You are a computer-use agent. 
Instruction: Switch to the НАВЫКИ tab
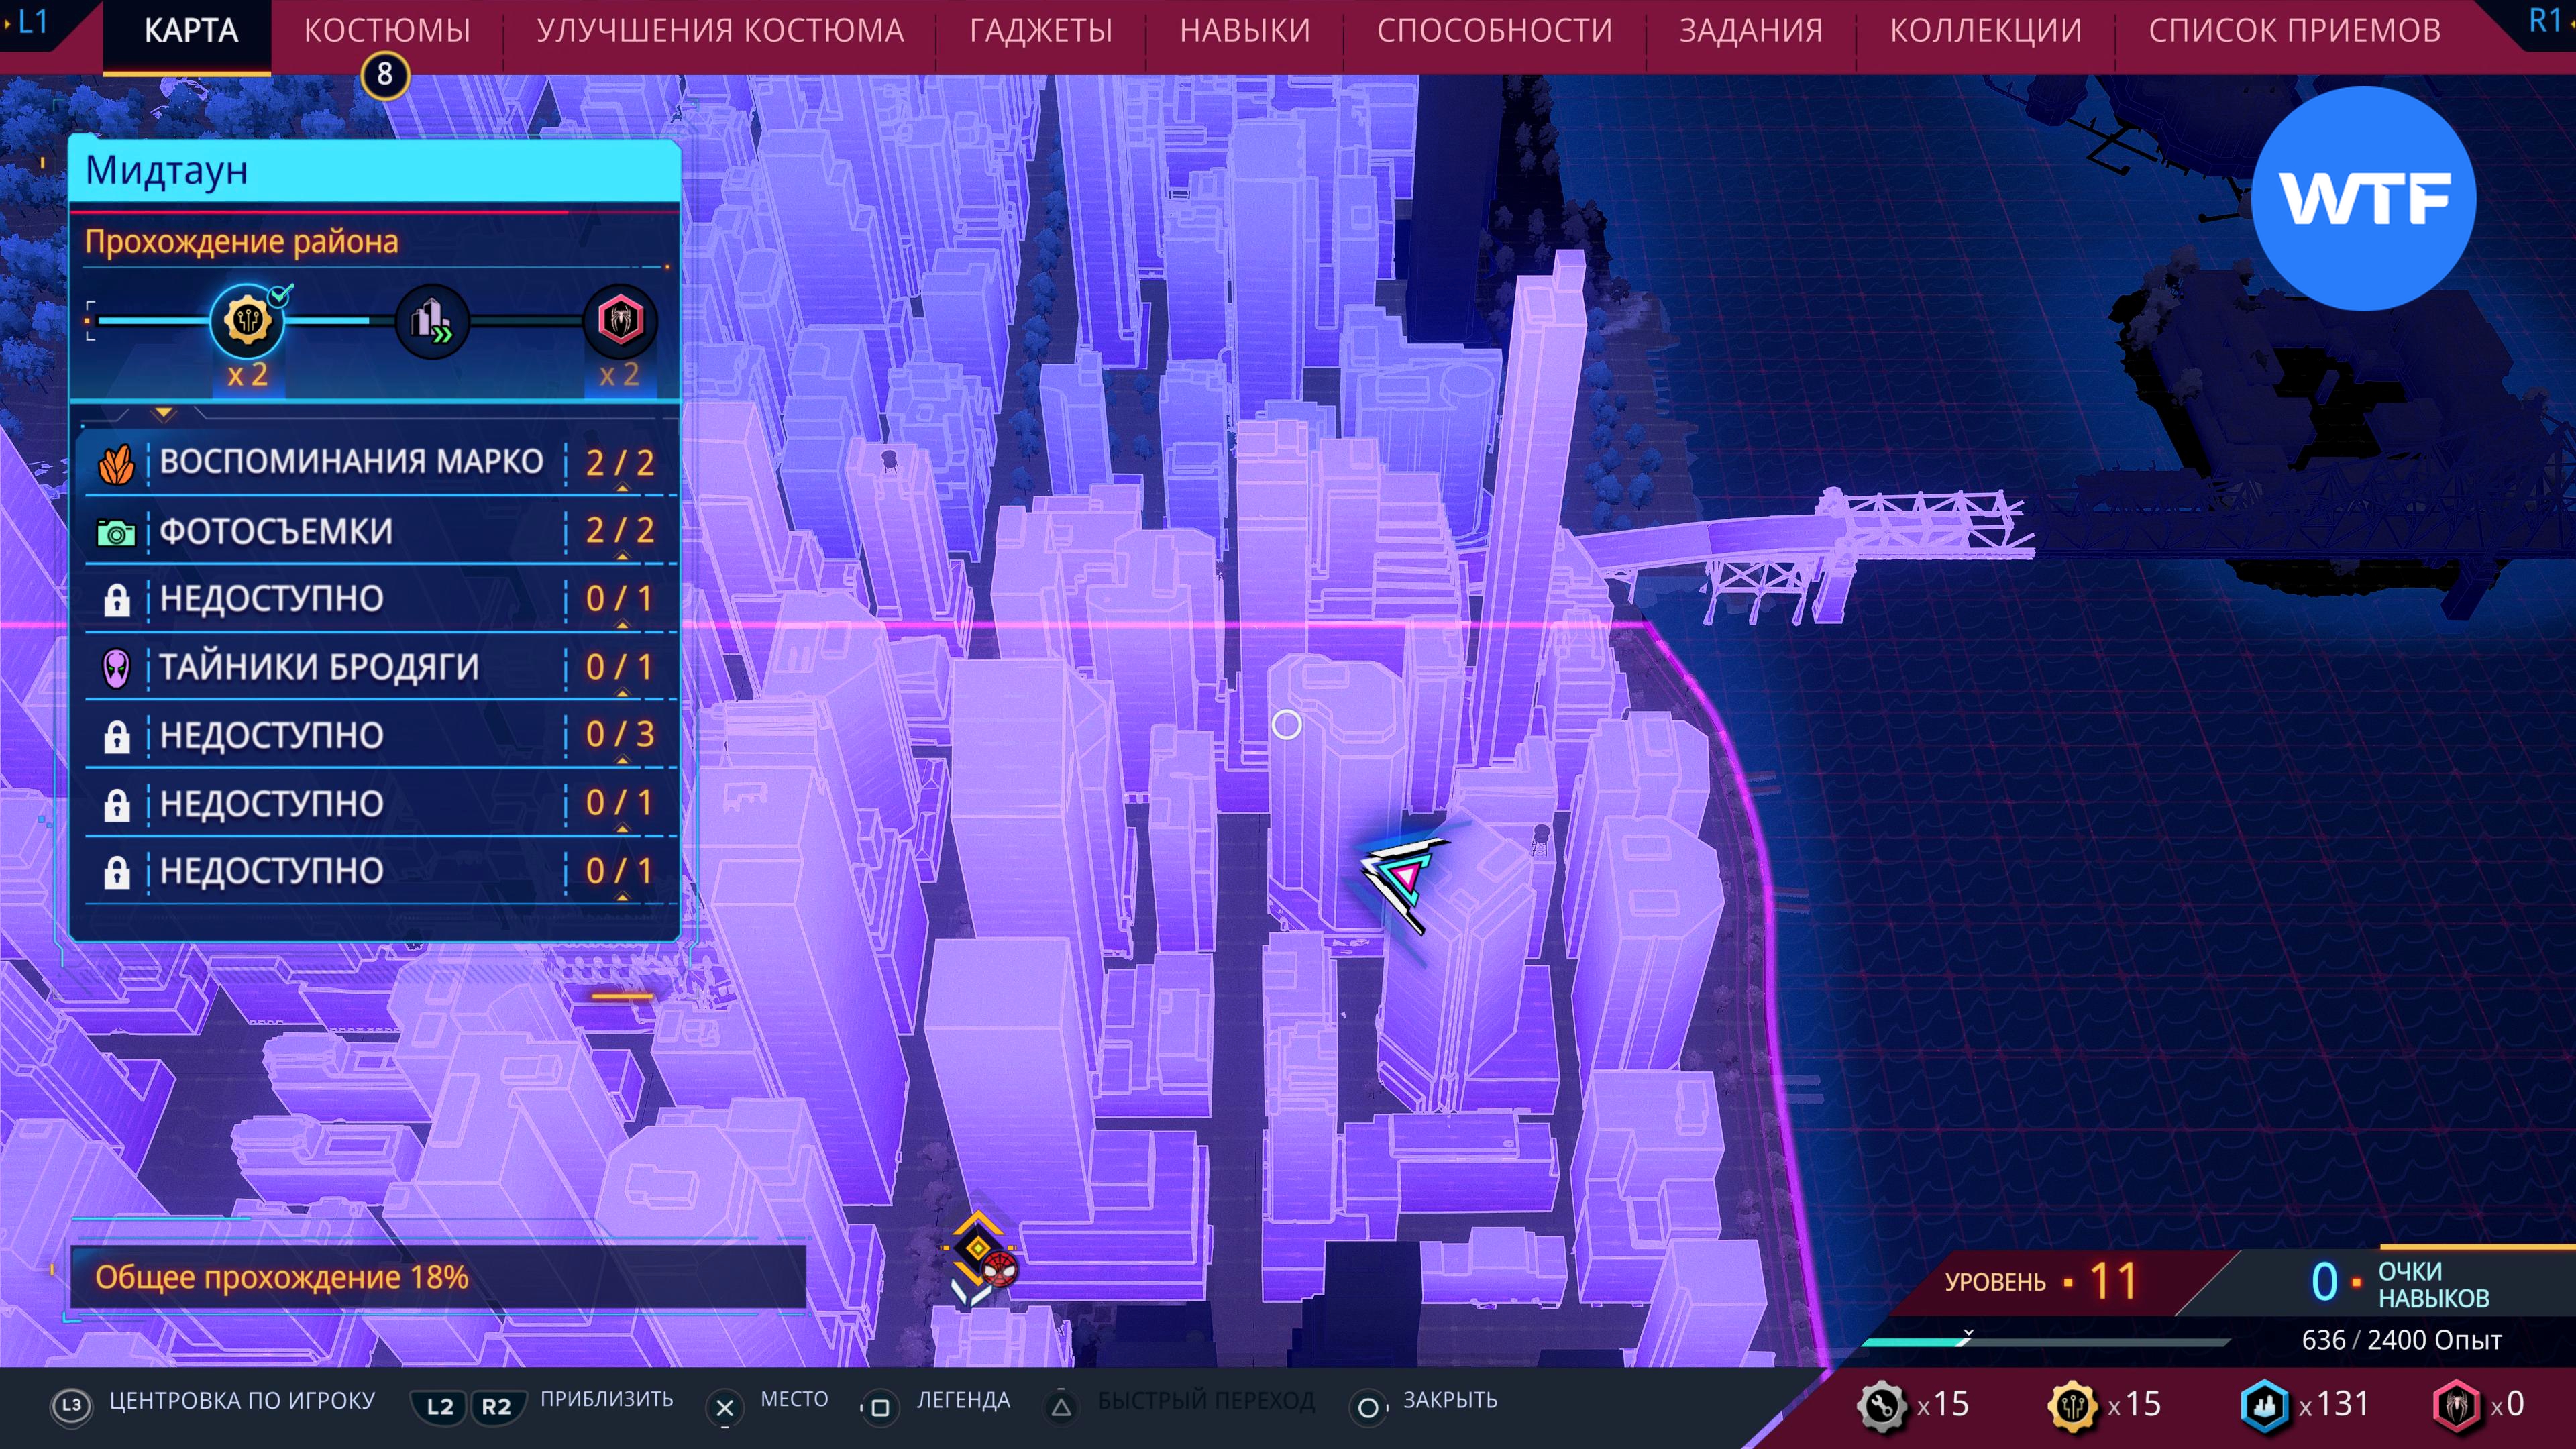[x=1244, y=31]
